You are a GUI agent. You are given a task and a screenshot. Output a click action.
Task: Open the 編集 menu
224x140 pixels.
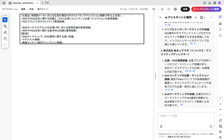point(23,9)
